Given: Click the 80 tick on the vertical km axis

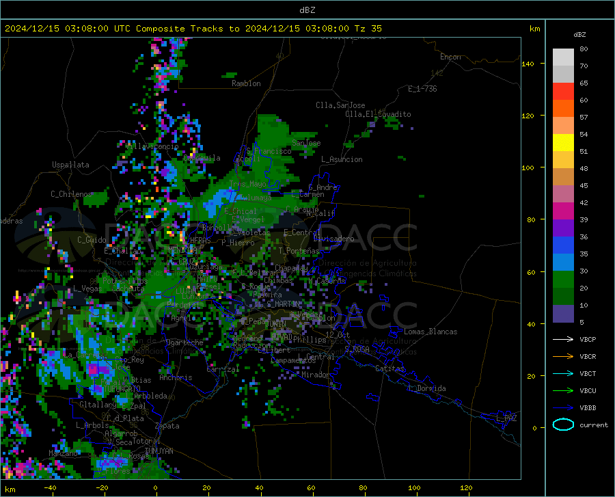Looking at the screenshot, I should coord(531,219).
